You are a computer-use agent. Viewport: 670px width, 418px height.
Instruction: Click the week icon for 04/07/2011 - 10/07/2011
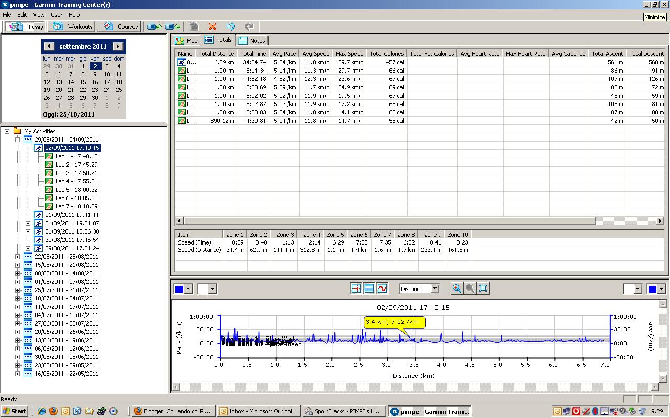(28, 315)
